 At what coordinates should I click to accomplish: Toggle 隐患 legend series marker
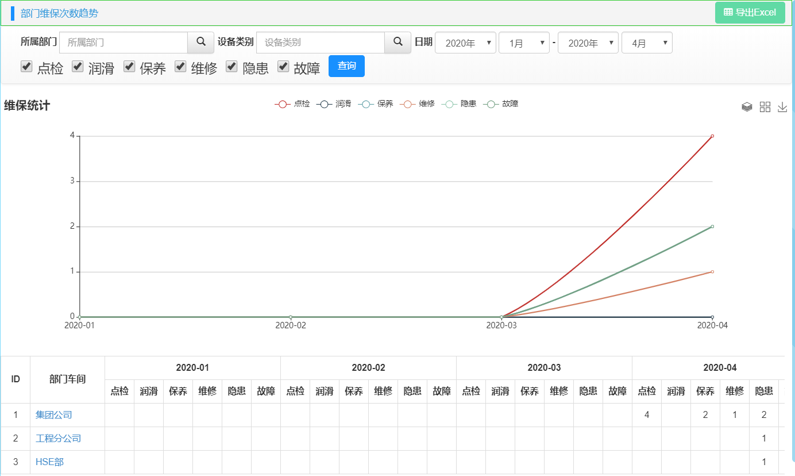click(x=449, y=104)
